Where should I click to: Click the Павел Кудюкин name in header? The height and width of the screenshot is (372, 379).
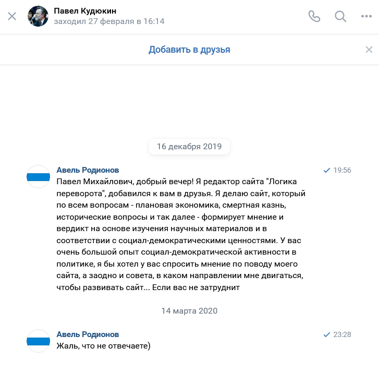(85, 11)
